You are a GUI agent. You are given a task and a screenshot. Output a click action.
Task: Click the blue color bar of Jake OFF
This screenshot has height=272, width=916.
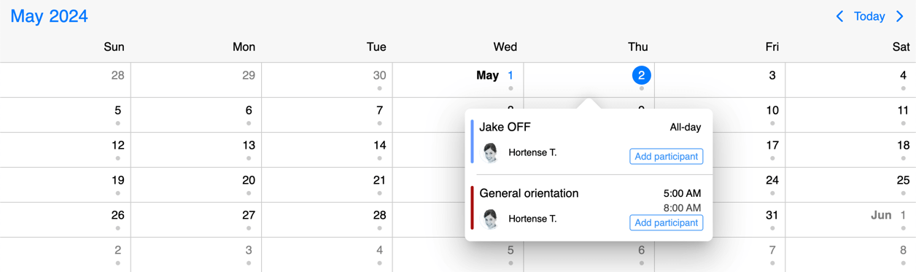(x=473, y=141)
